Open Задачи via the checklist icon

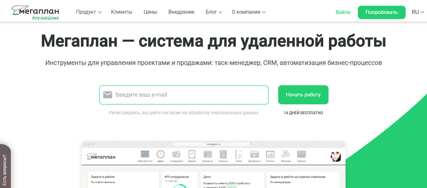point(192,155)
